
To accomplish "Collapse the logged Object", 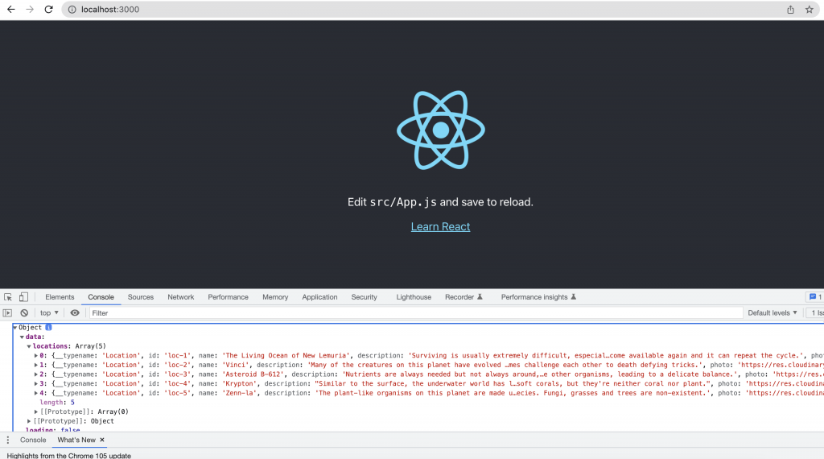I will click(15, 328).
